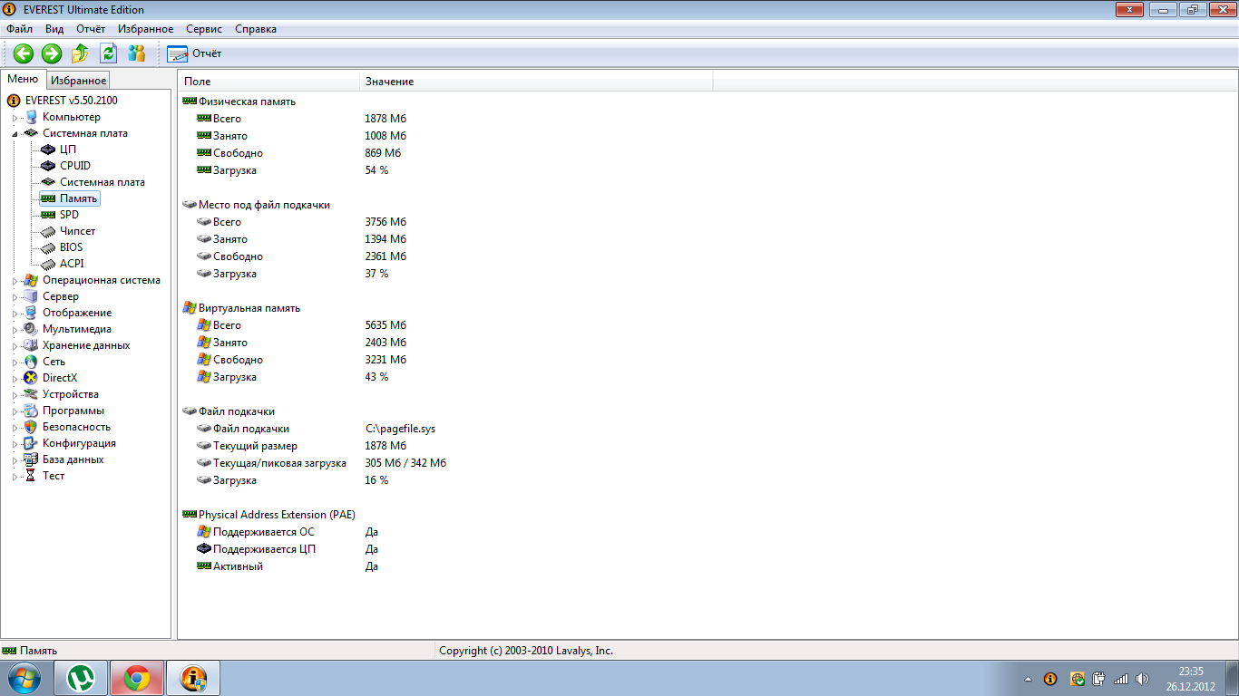Select the ACPI item icon in tree
This screenshot has height=696, width=1239.
tap(48, 264)
